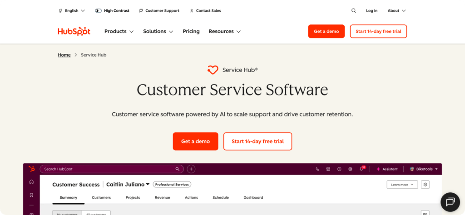Screen dimensions: 465x215
Task: Click the Assistant sparkle button
Action: pos(387,169)
